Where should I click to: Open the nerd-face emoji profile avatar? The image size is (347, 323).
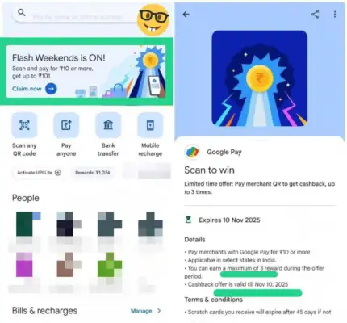153,20
